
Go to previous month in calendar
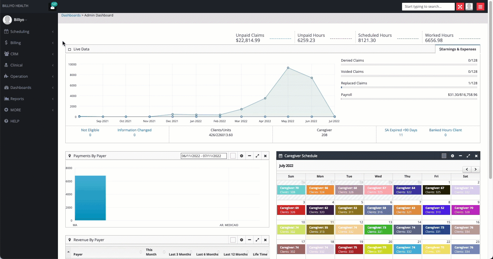point(467,169)
